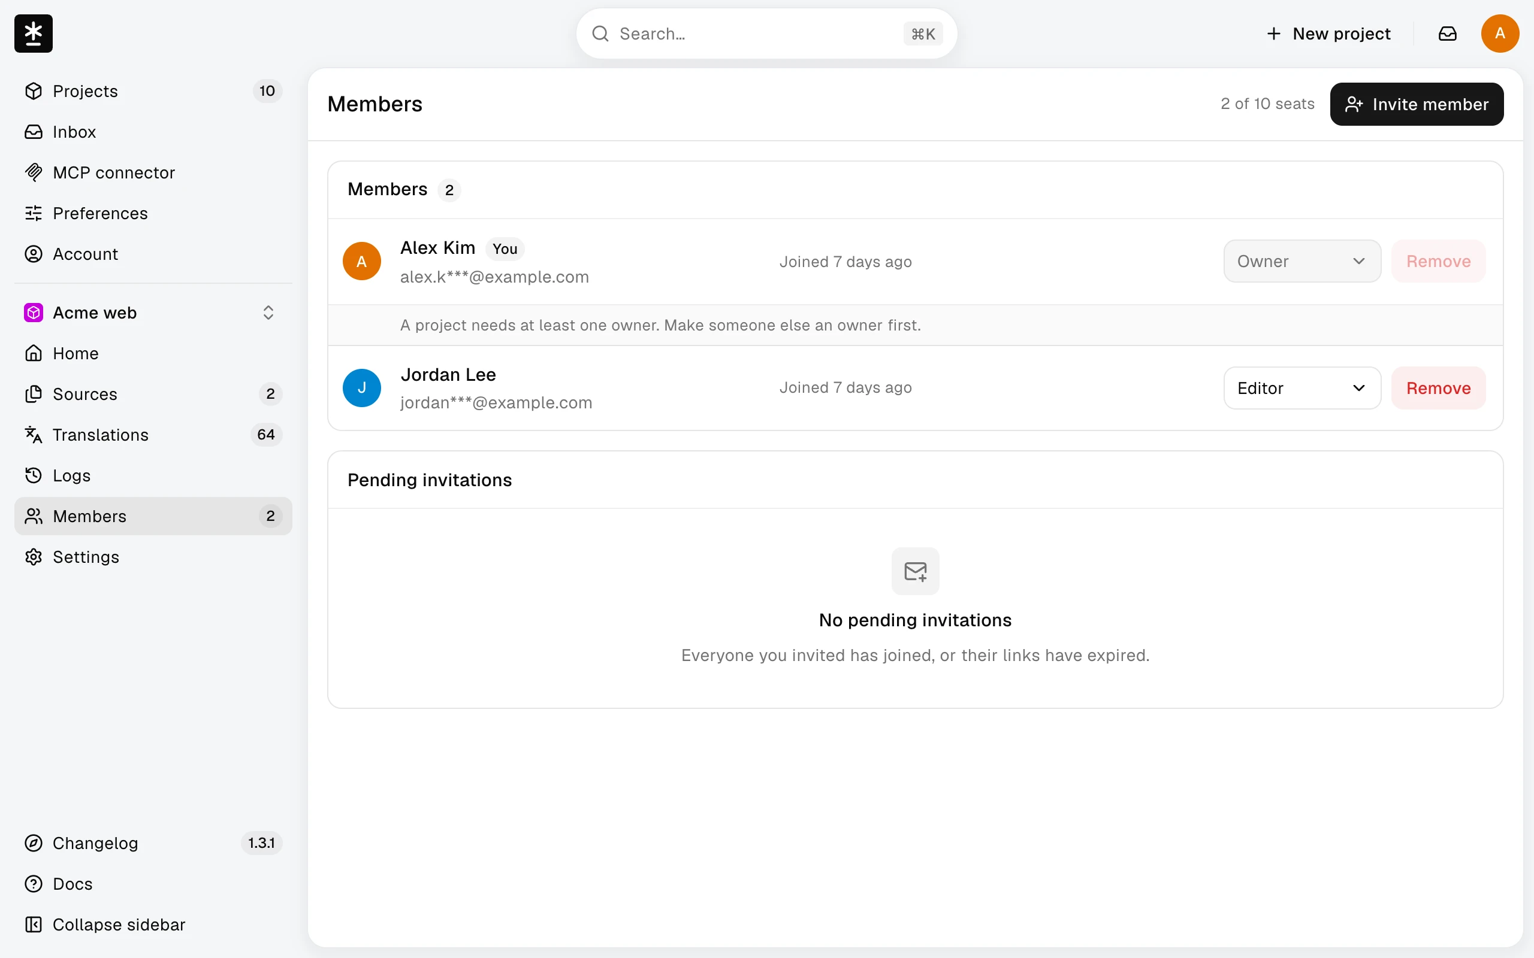Click the Translations language icon

tap(34, 435)
